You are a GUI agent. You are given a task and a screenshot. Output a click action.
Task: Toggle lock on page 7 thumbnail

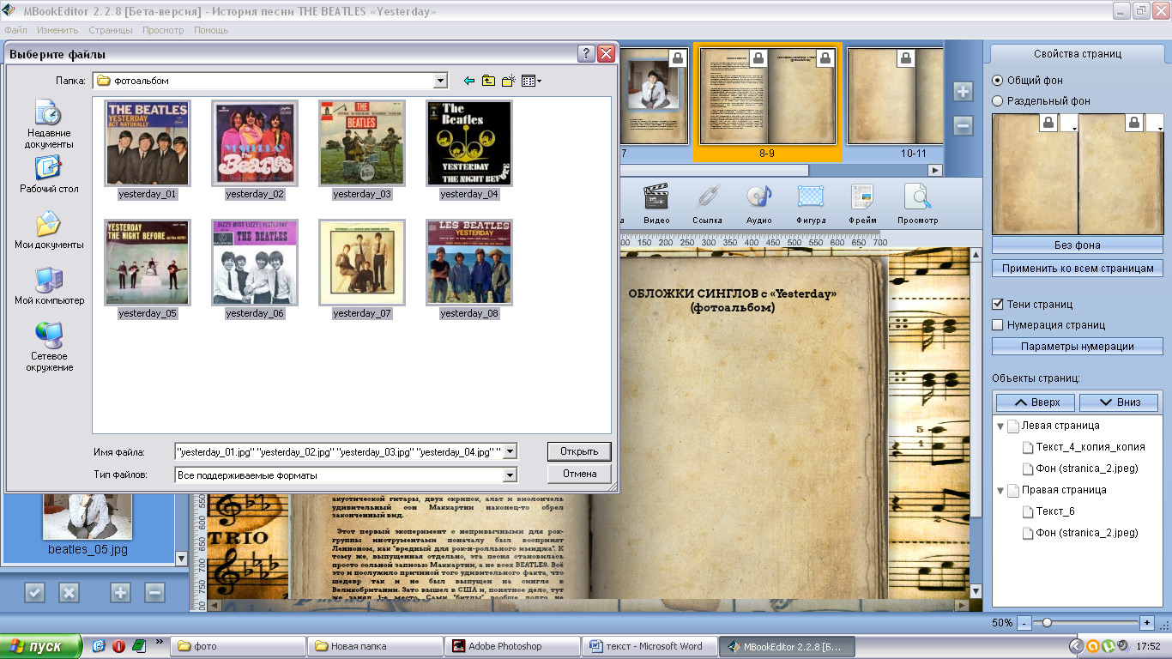[678, 58]
